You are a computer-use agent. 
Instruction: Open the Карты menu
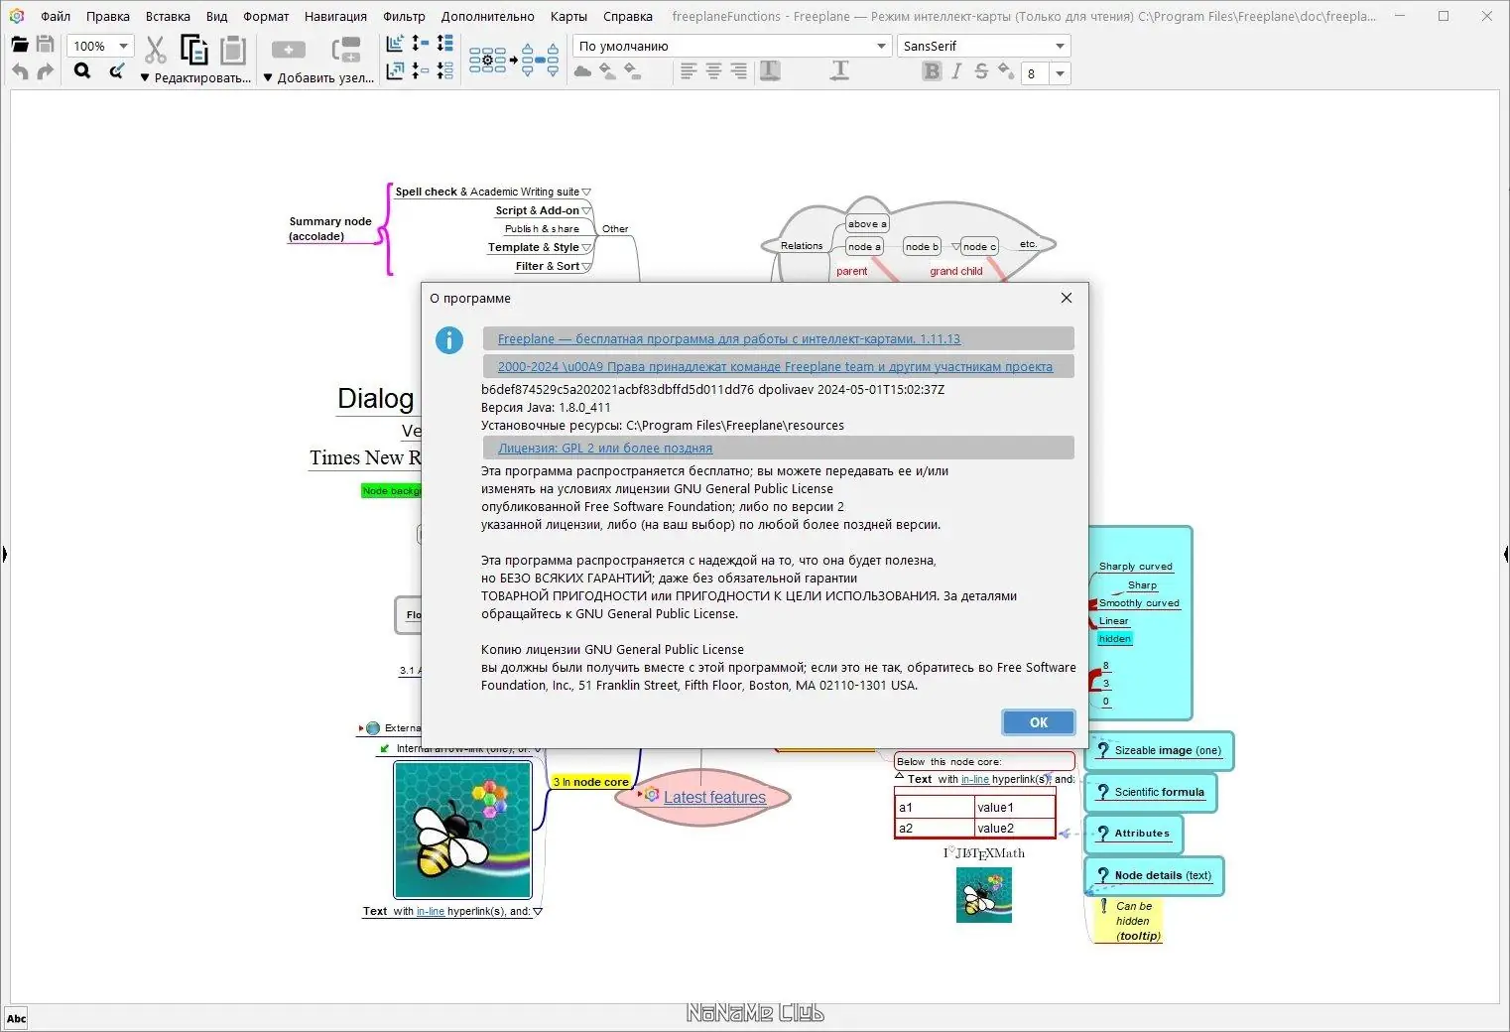pos(568,16)
